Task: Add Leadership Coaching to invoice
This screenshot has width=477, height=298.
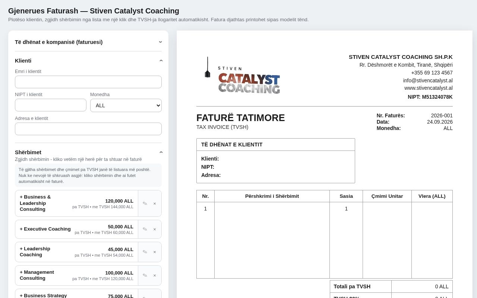Action: pyautogui.click(x=76, y=252)
